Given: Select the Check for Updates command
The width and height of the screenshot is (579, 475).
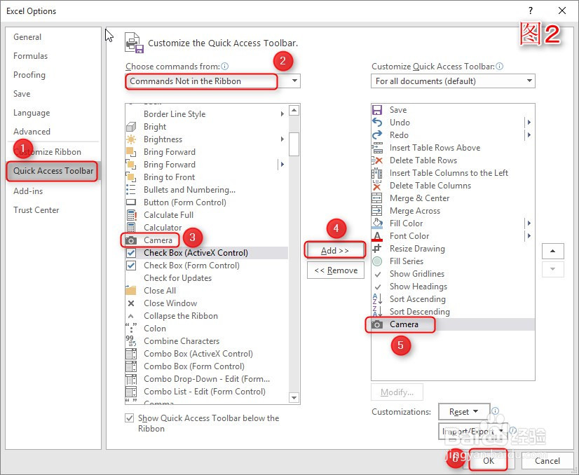Looking at the screenshot, I should tap(206, 278).
